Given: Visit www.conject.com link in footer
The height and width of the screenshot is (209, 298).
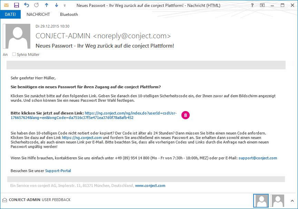Looking at the screenshot, I should point(150,186).
